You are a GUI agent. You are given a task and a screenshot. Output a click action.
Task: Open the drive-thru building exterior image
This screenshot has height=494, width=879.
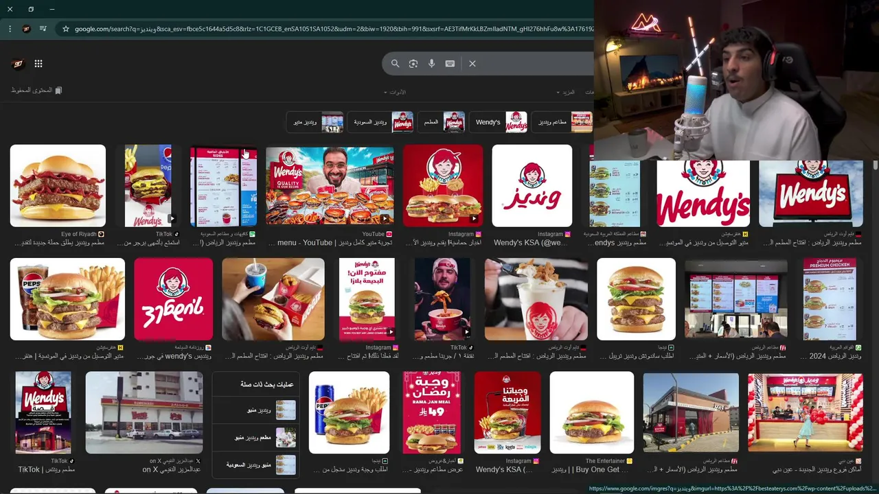click(691, 413)
